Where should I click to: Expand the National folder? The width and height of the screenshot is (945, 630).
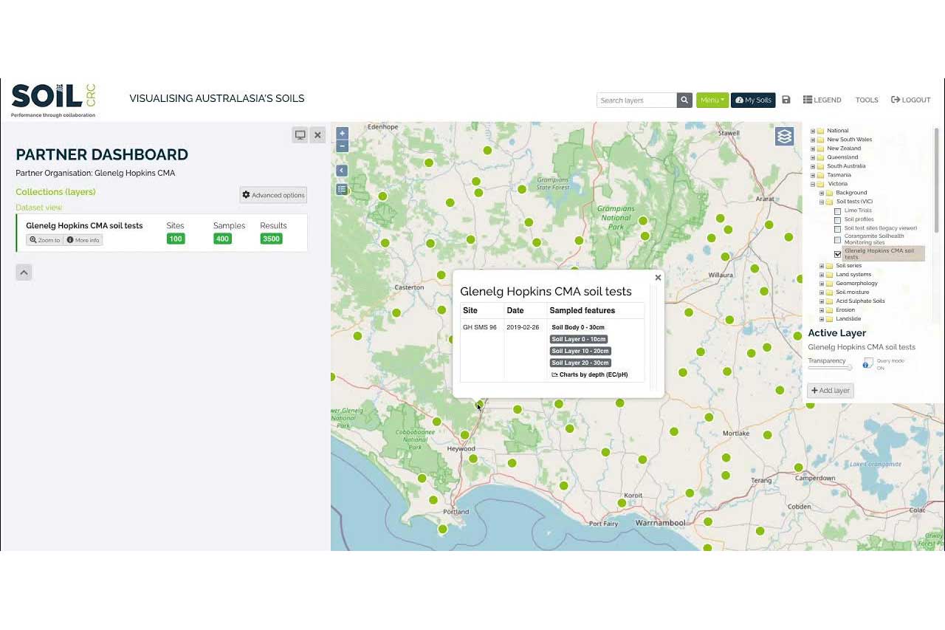coord(813,131)
